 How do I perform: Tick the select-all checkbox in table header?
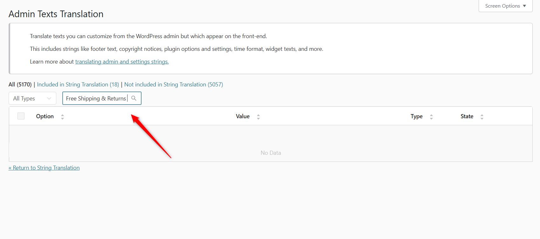21,116
